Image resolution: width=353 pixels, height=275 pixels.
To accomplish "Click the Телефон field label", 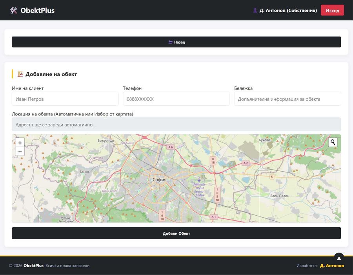I will [132, 88].
